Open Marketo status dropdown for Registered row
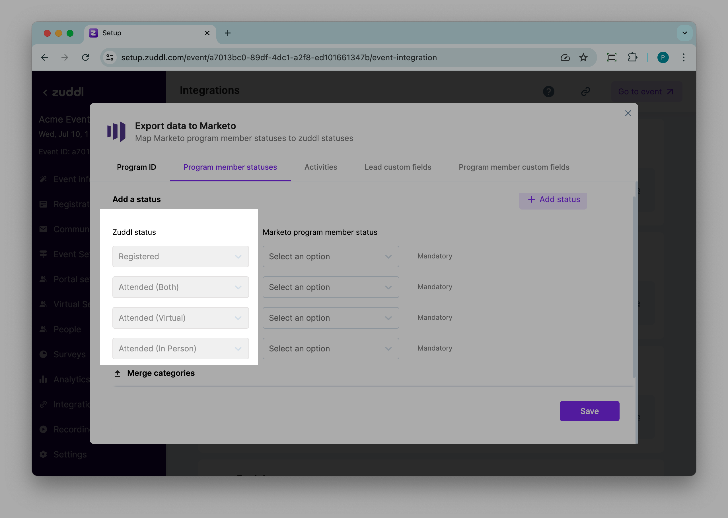 330,256
